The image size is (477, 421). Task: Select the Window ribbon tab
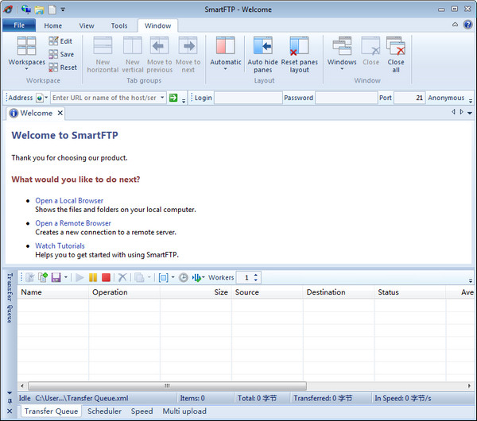tap(157, 25)
